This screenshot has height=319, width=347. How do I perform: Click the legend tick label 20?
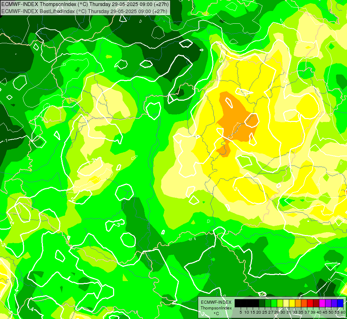[259, 312]
